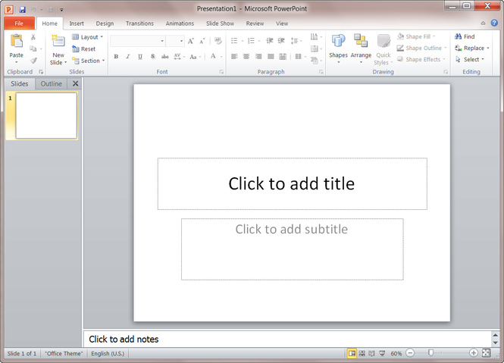Switch to the Insert tab
This screenshot has width=504, height=363.
click(77, 23)
